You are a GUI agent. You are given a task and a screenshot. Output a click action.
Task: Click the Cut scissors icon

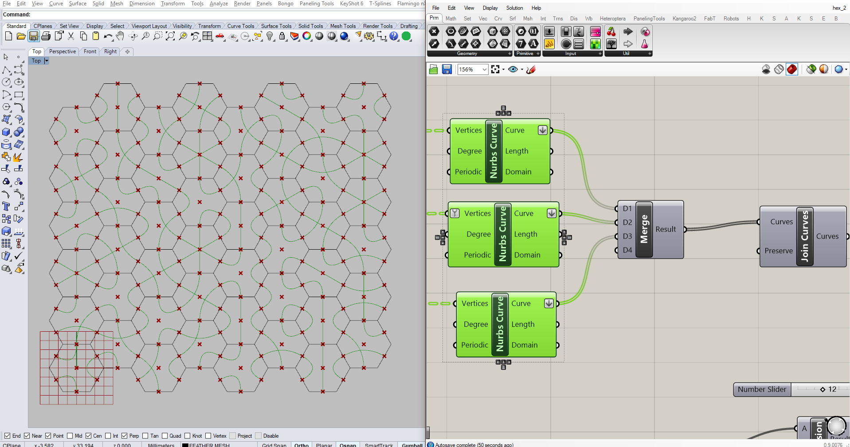[x=71, y=36]
